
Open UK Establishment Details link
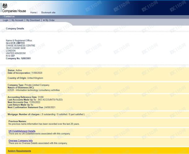click(22, 131)
